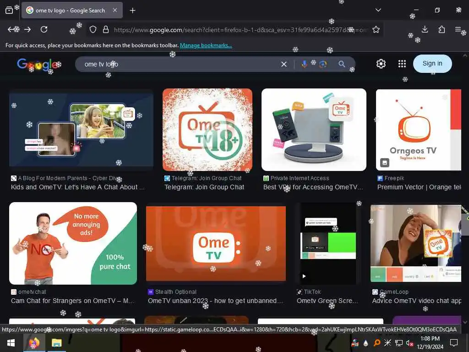The height and width of the screenshot is (352, 469).
Task: Clear the search query with X
Action: (284, 64)
